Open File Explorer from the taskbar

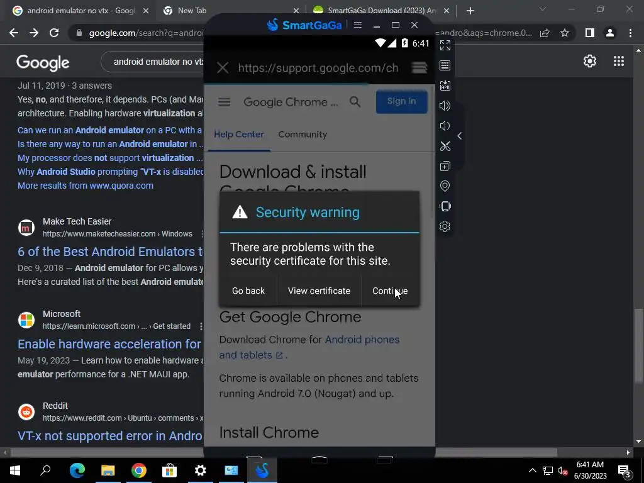pos(108,470)
